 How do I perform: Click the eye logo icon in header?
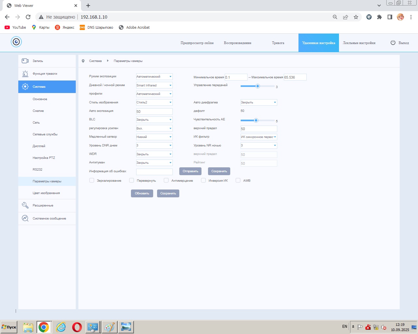coord(16,42)
